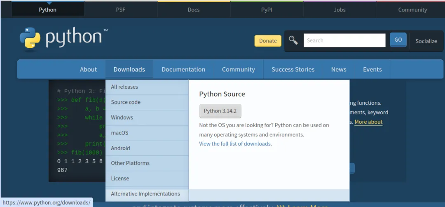Viewport: 445px width, 207px height.
Task: Open Success Stories in navigation bar
Action: click(x=293, y=69)
